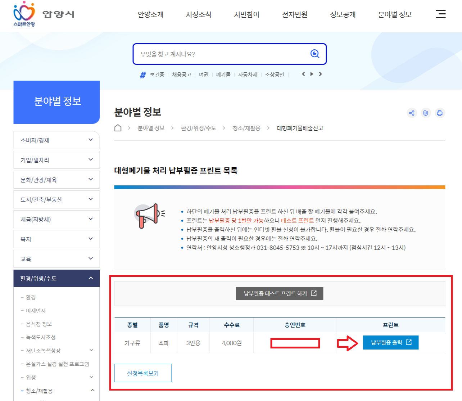Click the next chevron in keyword carousel
Screen dimensions: 462x401
coord(321,74)
